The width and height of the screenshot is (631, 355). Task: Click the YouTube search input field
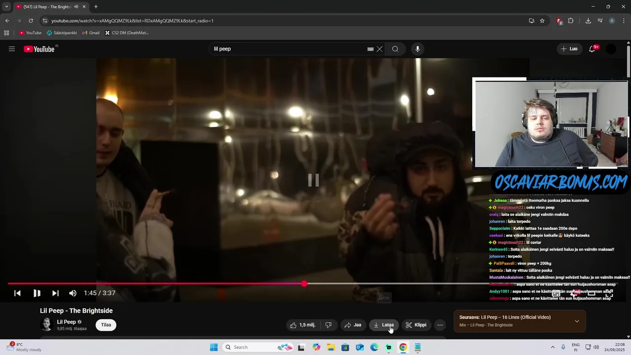(x=288, y=49)
